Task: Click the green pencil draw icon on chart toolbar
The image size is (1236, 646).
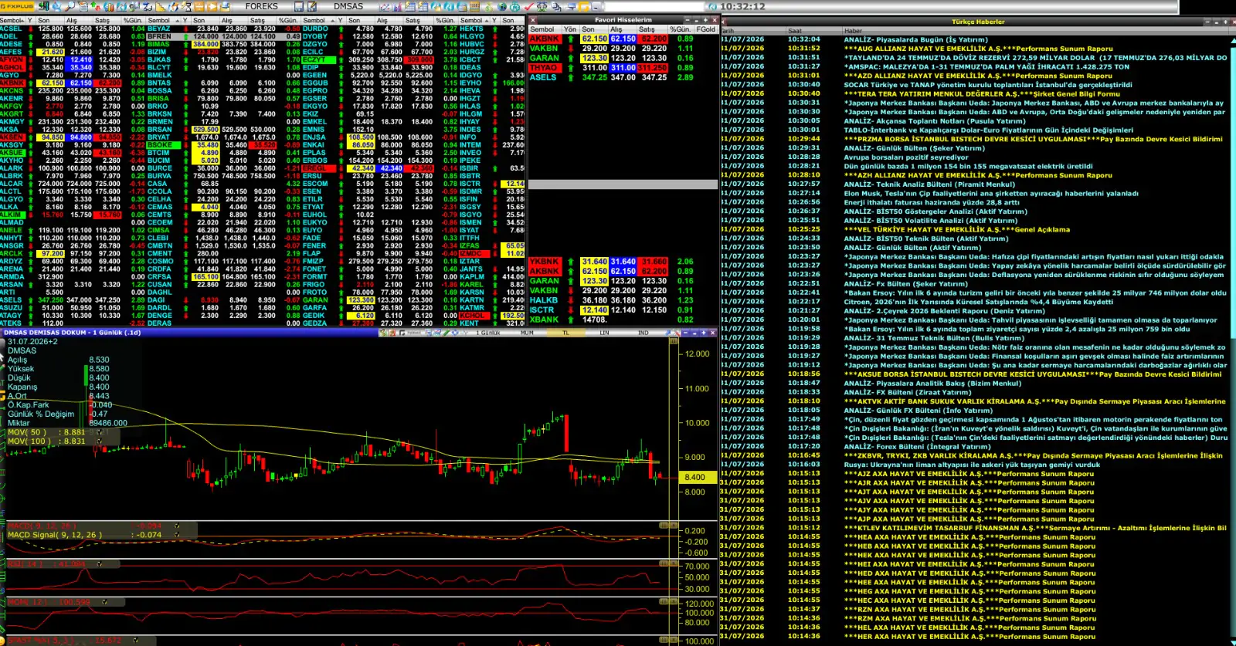Action: (446, 333)
